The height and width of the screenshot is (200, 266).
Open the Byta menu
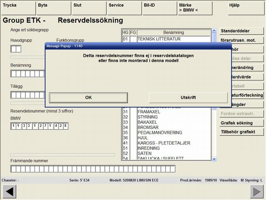tap(53, 8)
